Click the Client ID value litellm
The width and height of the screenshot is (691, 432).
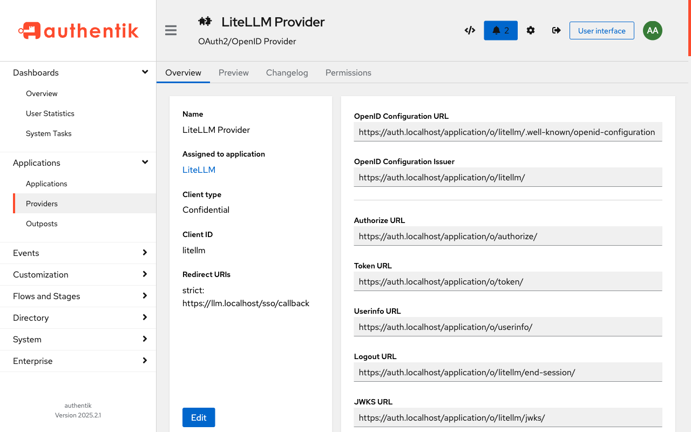(194, 250)
